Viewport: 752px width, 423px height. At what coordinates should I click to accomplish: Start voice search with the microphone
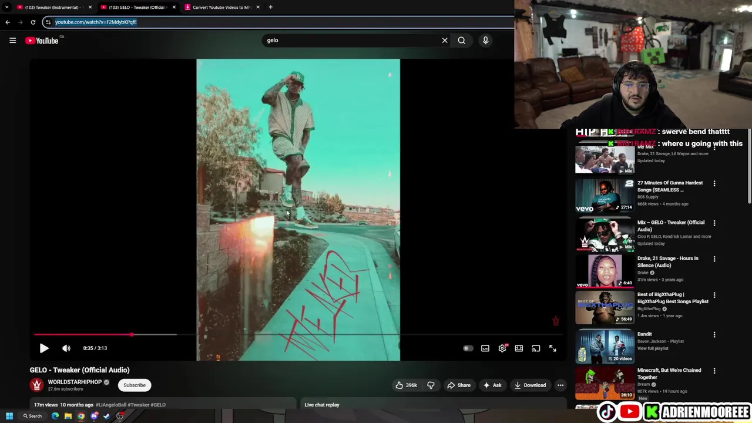[485, 41]
